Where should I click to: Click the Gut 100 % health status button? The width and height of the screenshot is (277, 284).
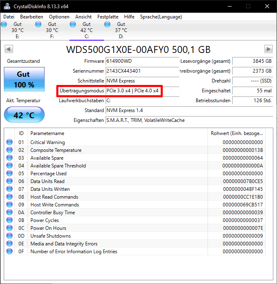pos(24,79)
